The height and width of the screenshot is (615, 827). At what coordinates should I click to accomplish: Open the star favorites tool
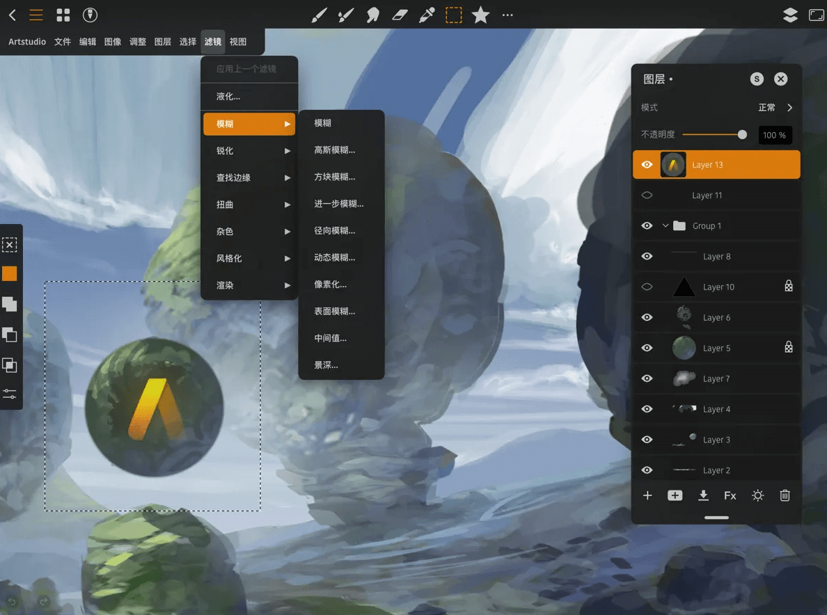[x=480, y=15]
